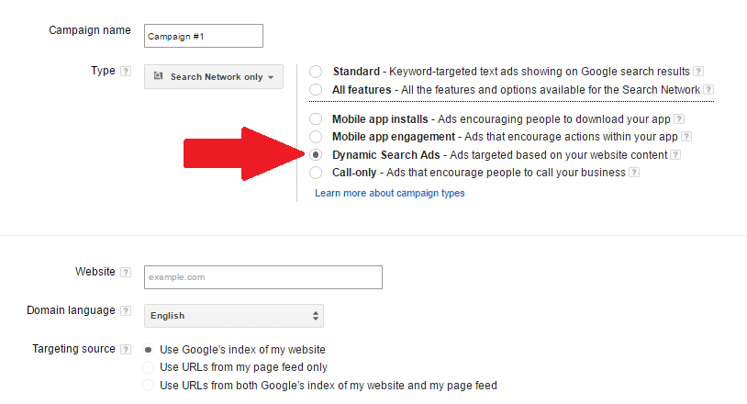Open the English domain language dropdown
Viewport: 747px width, 404px height.
tap(234, 316)
